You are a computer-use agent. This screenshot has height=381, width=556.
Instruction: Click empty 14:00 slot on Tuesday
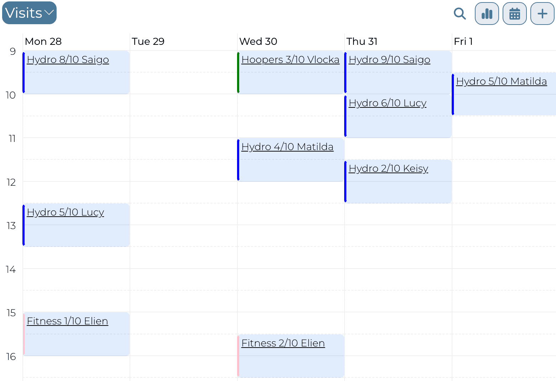pyautogui.click(x=183, y=279)
